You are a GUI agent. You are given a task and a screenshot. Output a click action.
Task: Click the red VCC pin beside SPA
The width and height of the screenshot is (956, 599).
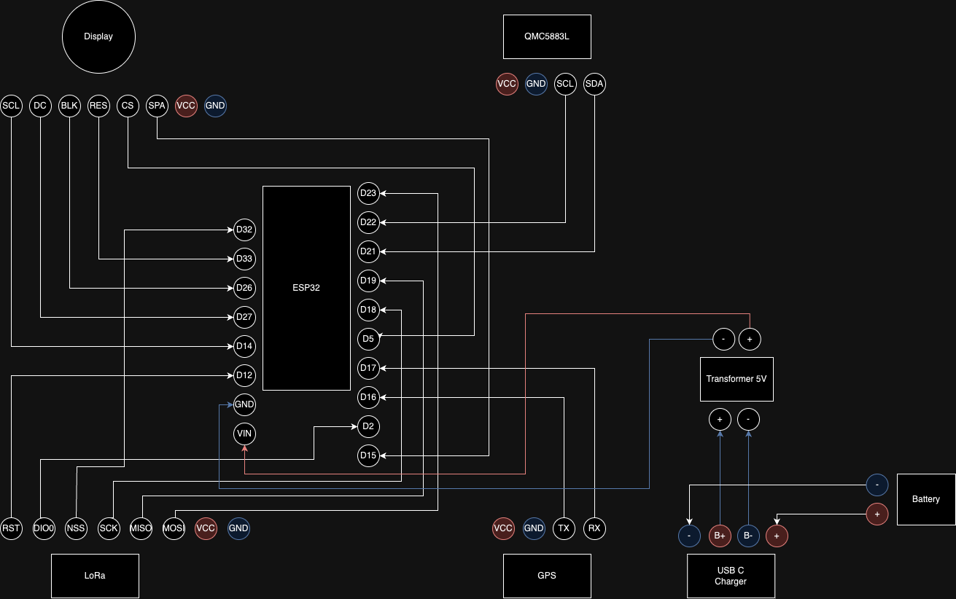[x=186, y=106]
